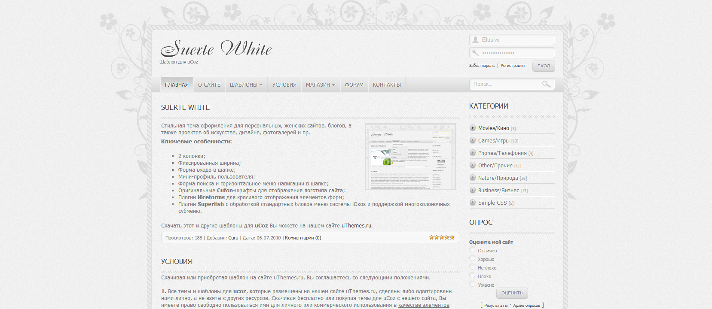Select the Отлично poll option

point(472,250)
